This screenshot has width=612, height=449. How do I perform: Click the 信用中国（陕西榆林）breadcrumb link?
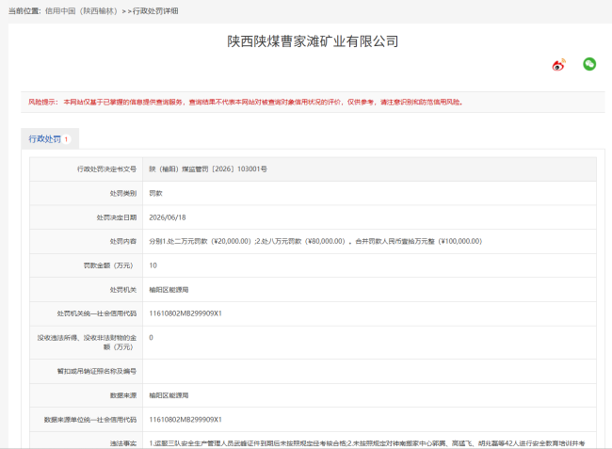pyautogui.click(x=81, y=11)
